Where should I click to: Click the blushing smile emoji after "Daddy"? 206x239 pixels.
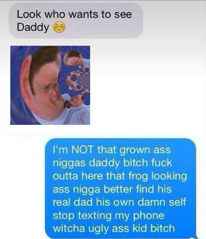click(x=59, y=27)
